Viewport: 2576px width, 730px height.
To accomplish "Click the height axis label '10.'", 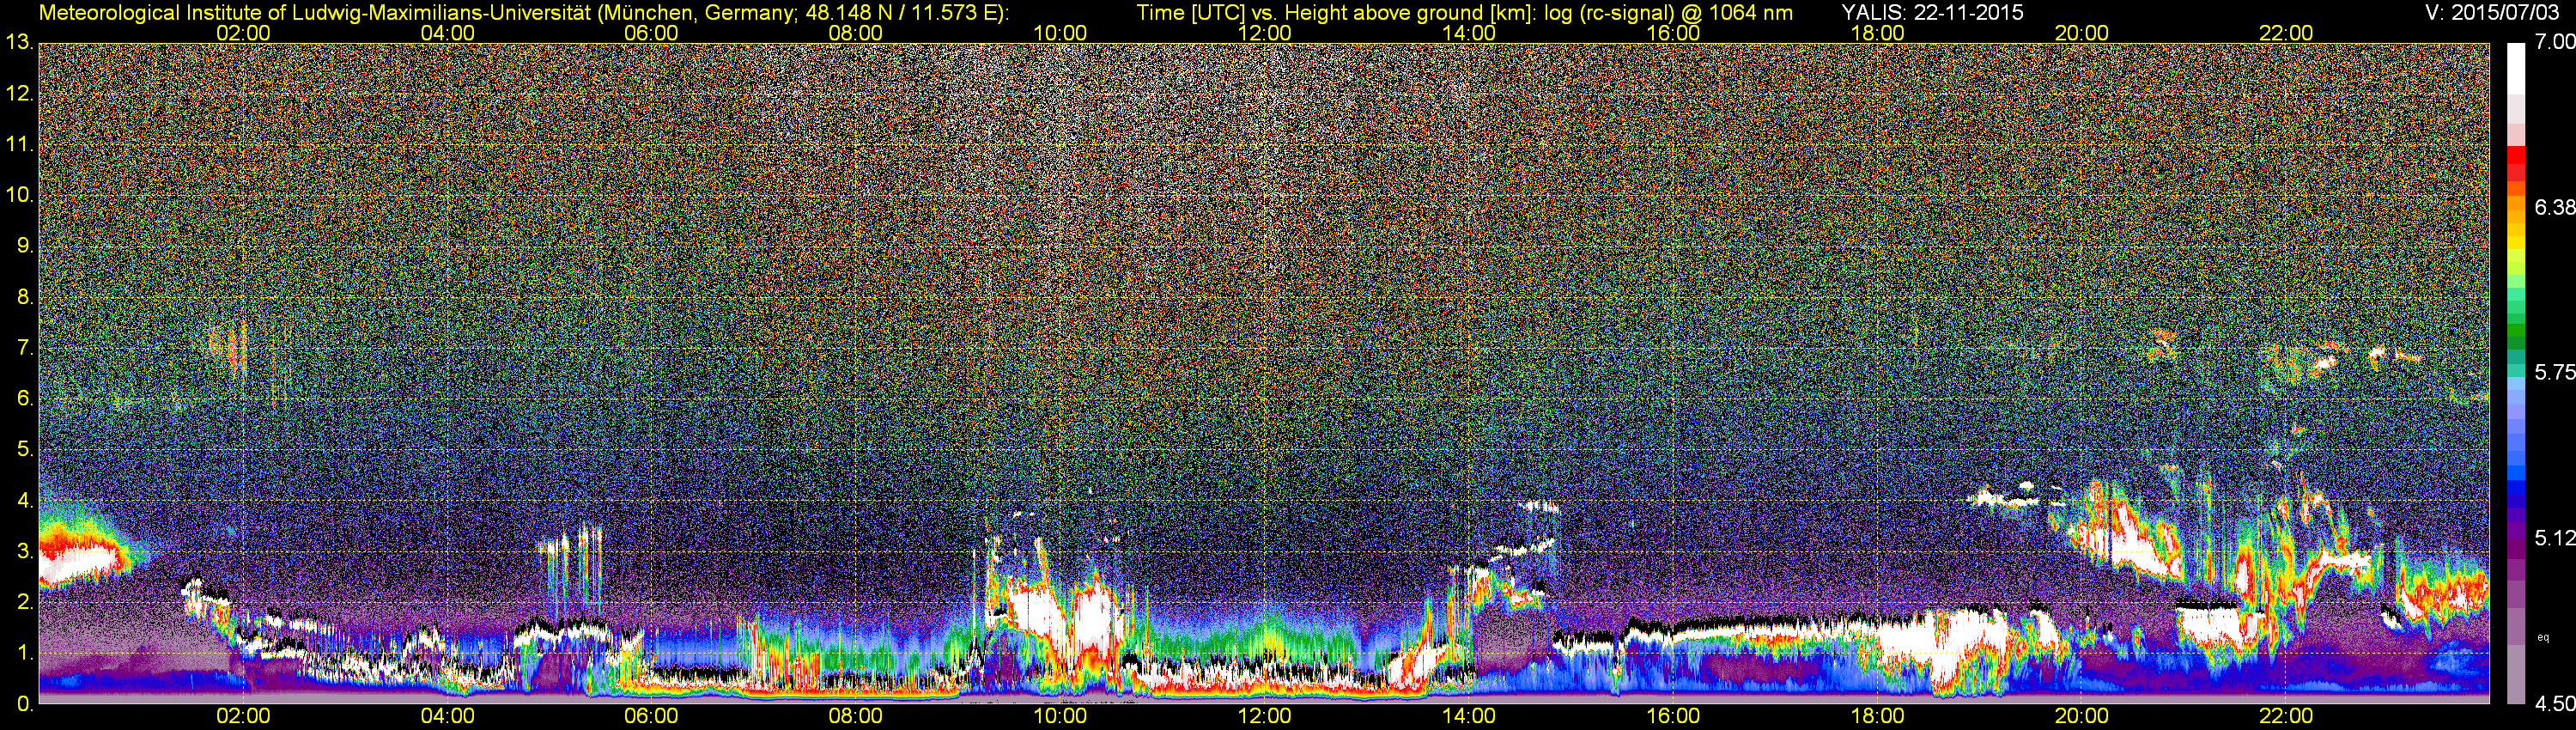I will 20,195.
